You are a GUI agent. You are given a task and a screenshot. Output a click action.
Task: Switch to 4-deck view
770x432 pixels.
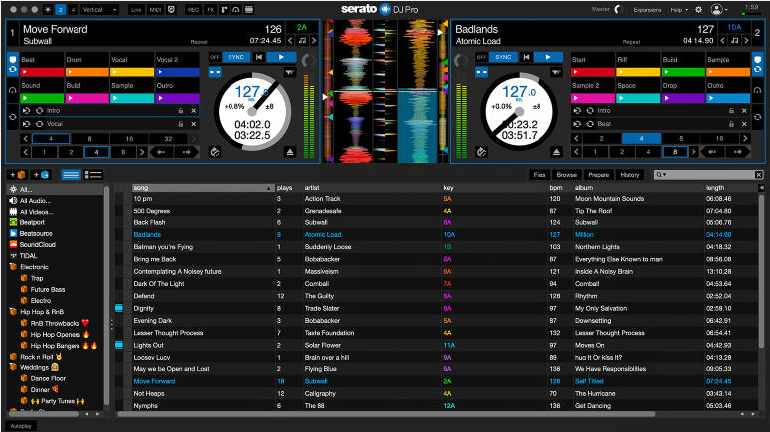pos(73,9)
